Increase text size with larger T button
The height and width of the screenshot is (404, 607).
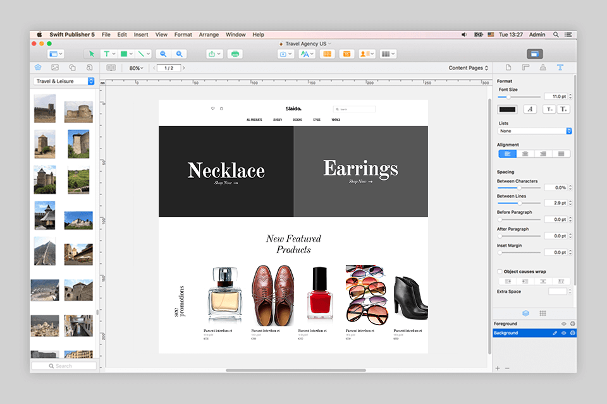(563, 109)
